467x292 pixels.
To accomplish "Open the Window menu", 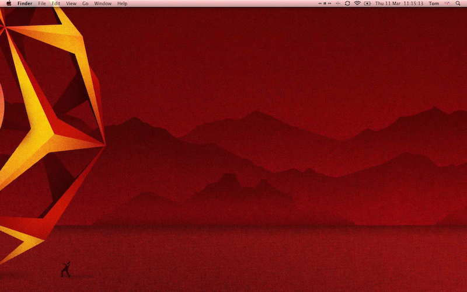I will (x=103, y=4).
